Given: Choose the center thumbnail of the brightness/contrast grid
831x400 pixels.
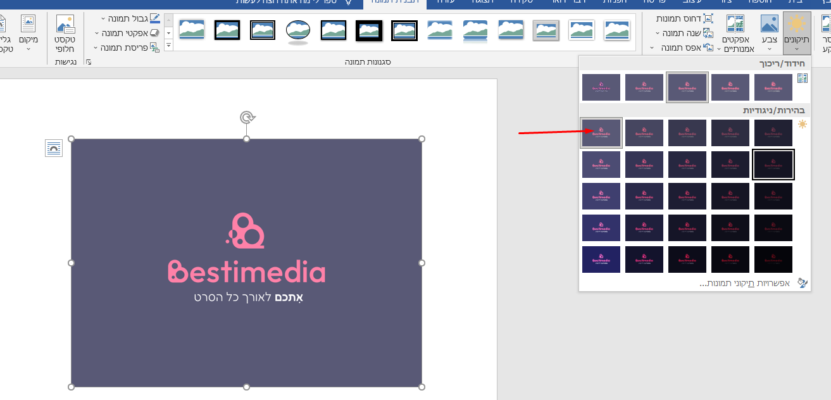Looking at the screenshot, I should coord(687,196).
